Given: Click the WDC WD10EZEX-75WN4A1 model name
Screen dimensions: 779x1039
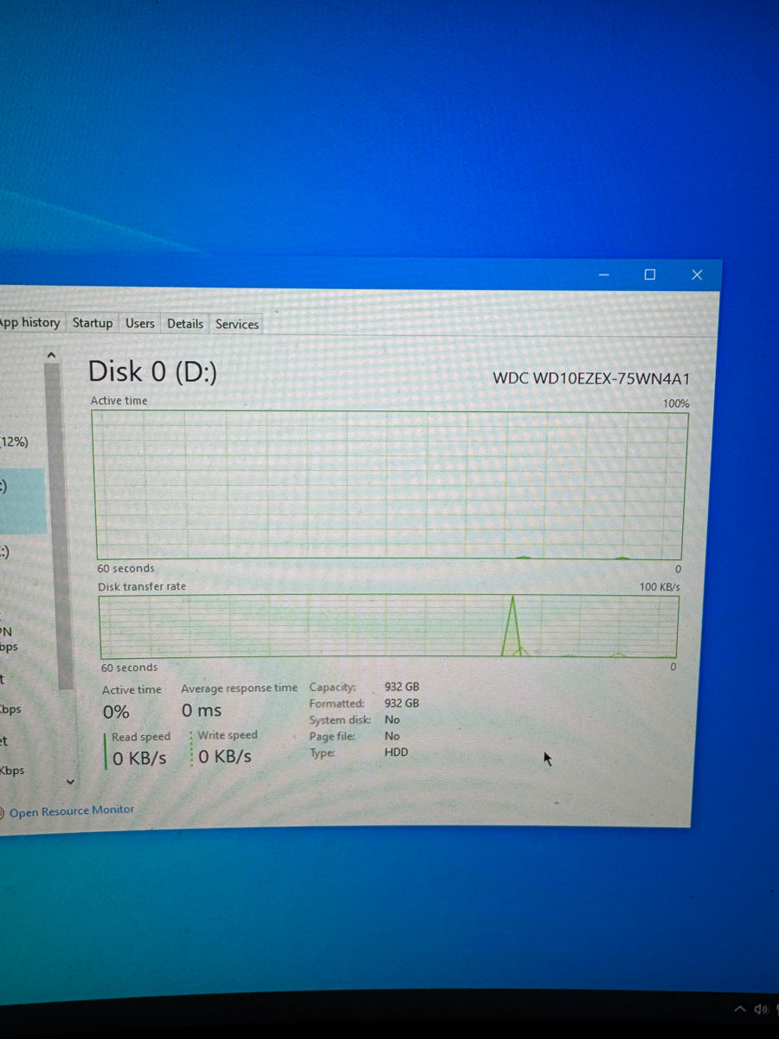Looking at the screenshot, I should 591,378.
